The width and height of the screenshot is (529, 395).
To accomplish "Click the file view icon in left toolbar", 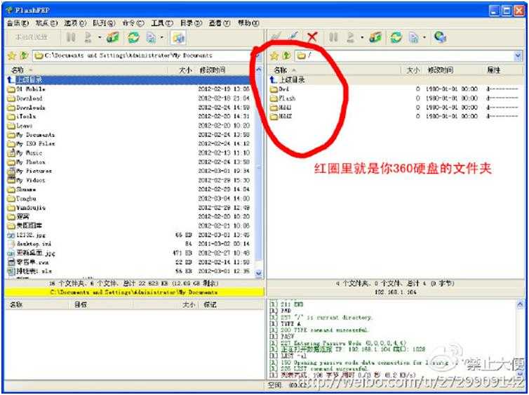I will pyautogui.click(x=151, y=37).
